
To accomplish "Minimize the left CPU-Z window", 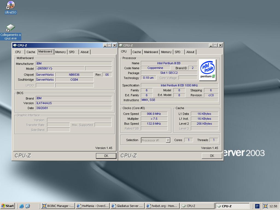I will tap(105, 45).
